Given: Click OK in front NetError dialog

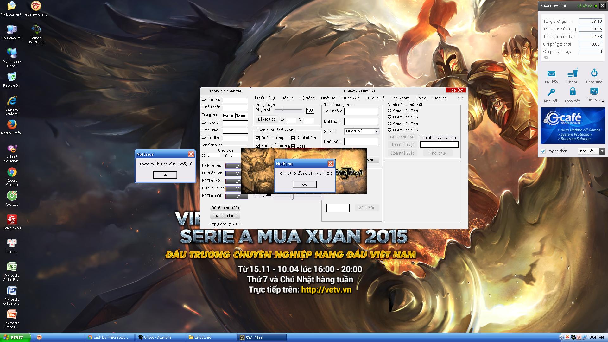Looking at the screenshot, I should 304,184.
